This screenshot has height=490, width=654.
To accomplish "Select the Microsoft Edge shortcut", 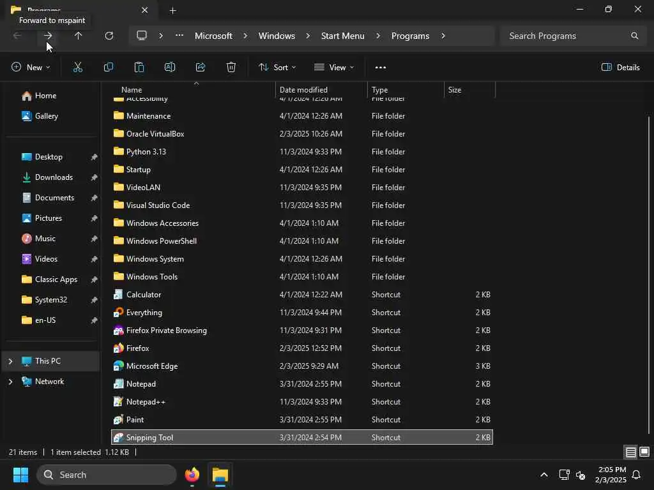I will tap(302, 366).
